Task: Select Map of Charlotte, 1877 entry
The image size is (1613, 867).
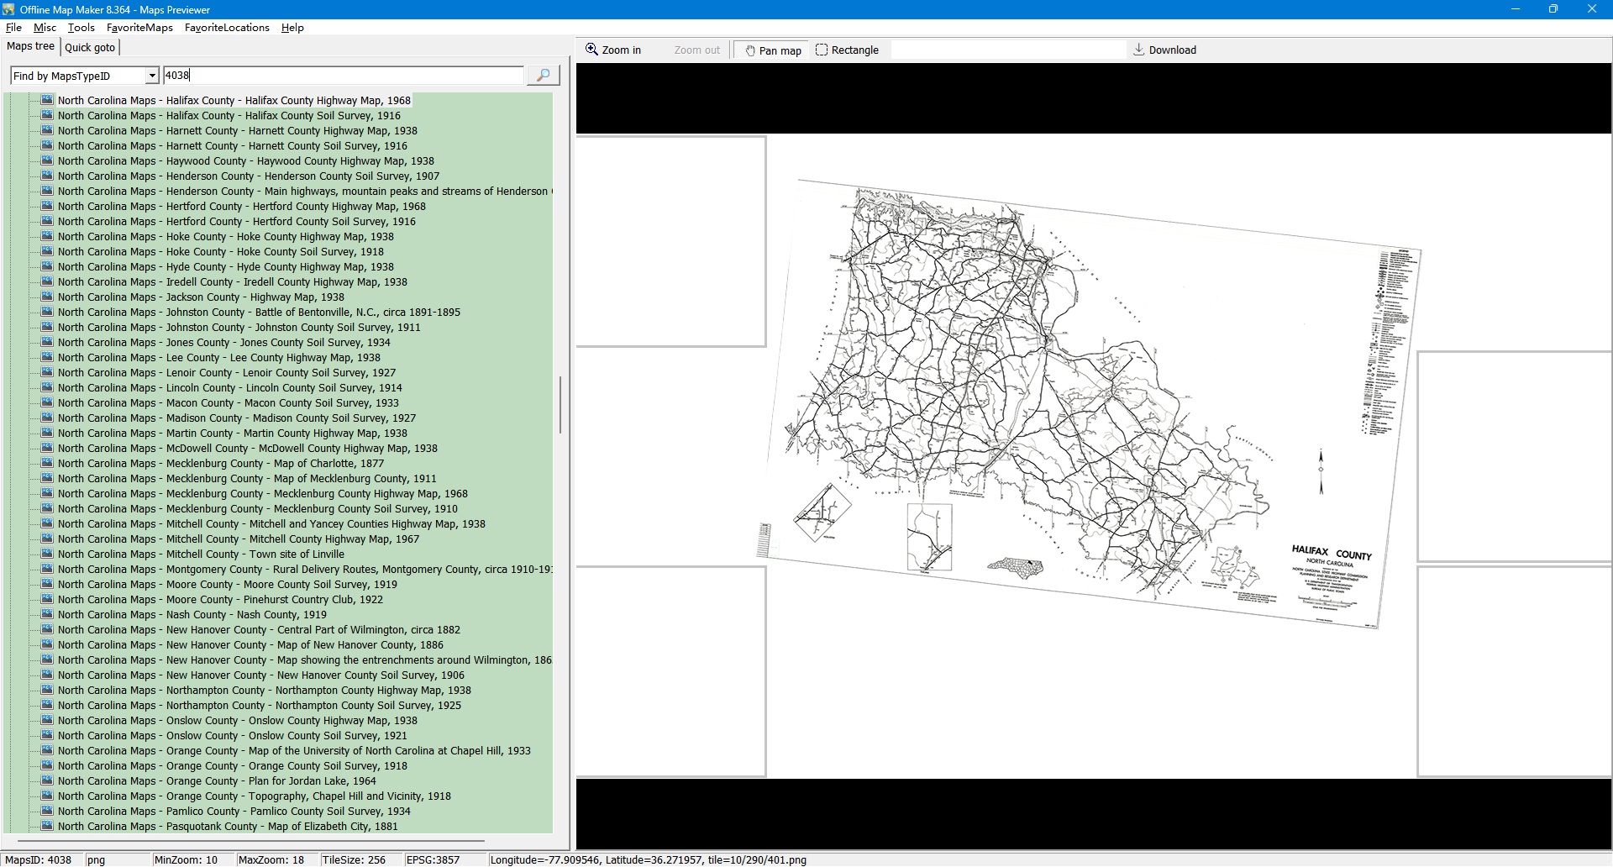Action: point(220,464)
